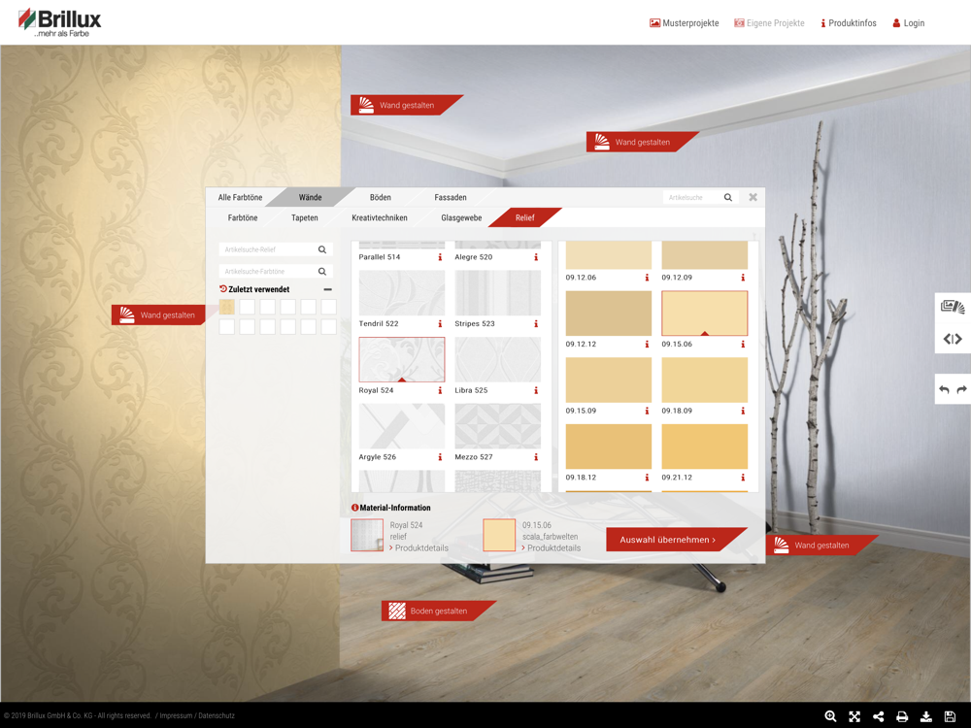Screen dimensions: 971x728
Task: Click the search magnifier in Artikelsuche-Farbtöne field
Action: tap(322, 271)
